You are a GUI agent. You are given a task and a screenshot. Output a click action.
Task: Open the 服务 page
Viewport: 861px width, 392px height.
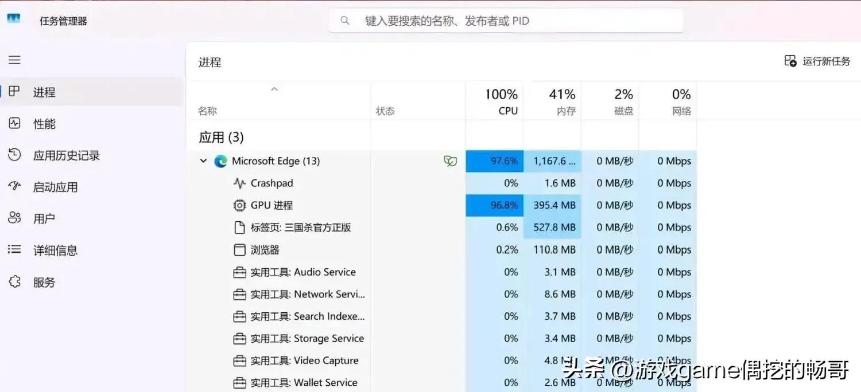coord(92,282)
